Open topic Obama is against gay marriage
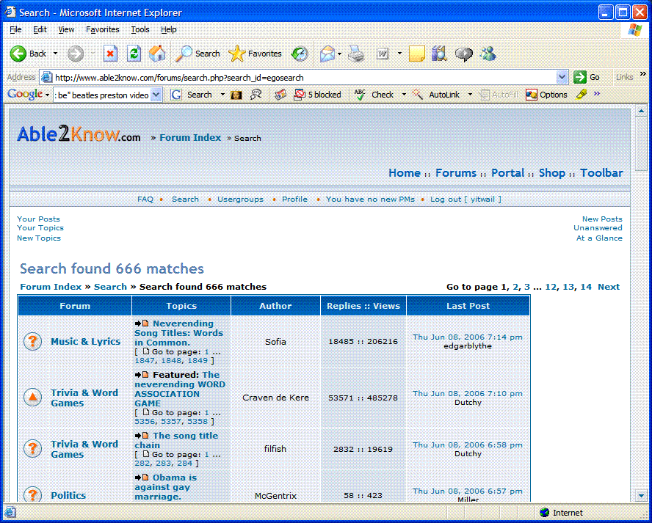This screenshot has width=652, height=523. pyautogui.click(x=165, y=487)
